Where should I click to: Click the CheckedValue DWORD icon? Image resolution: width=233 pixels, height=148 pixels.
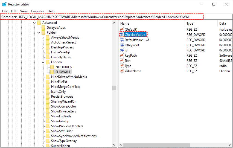(x=122, y=34)
